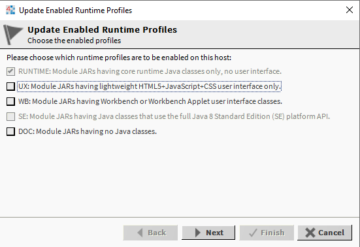Click the bold wizard heading text

point(103,29)
